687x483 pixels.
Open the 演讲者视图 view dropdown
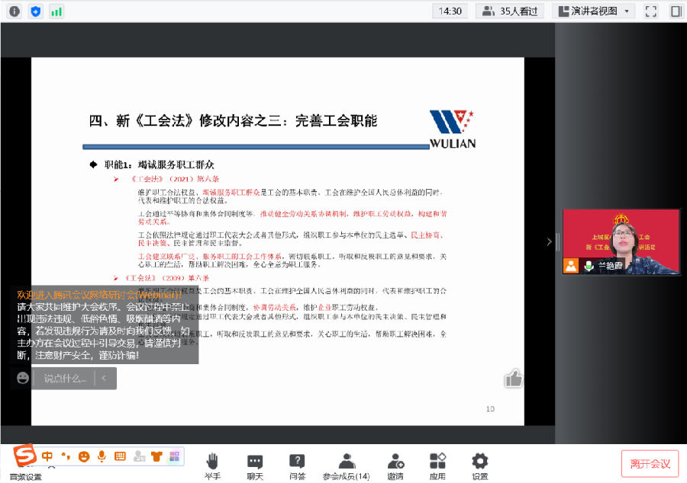594,11
